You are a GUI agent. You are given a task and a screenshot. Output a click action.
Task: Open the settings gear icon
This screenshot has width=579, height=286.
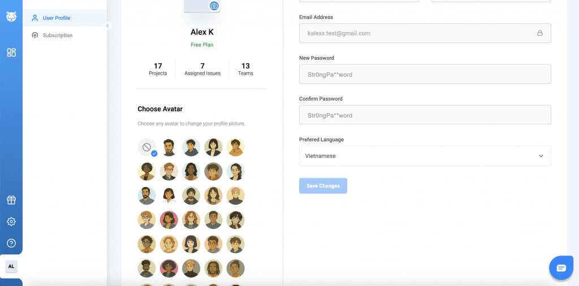pyautogui.click(x=11, y=222)
